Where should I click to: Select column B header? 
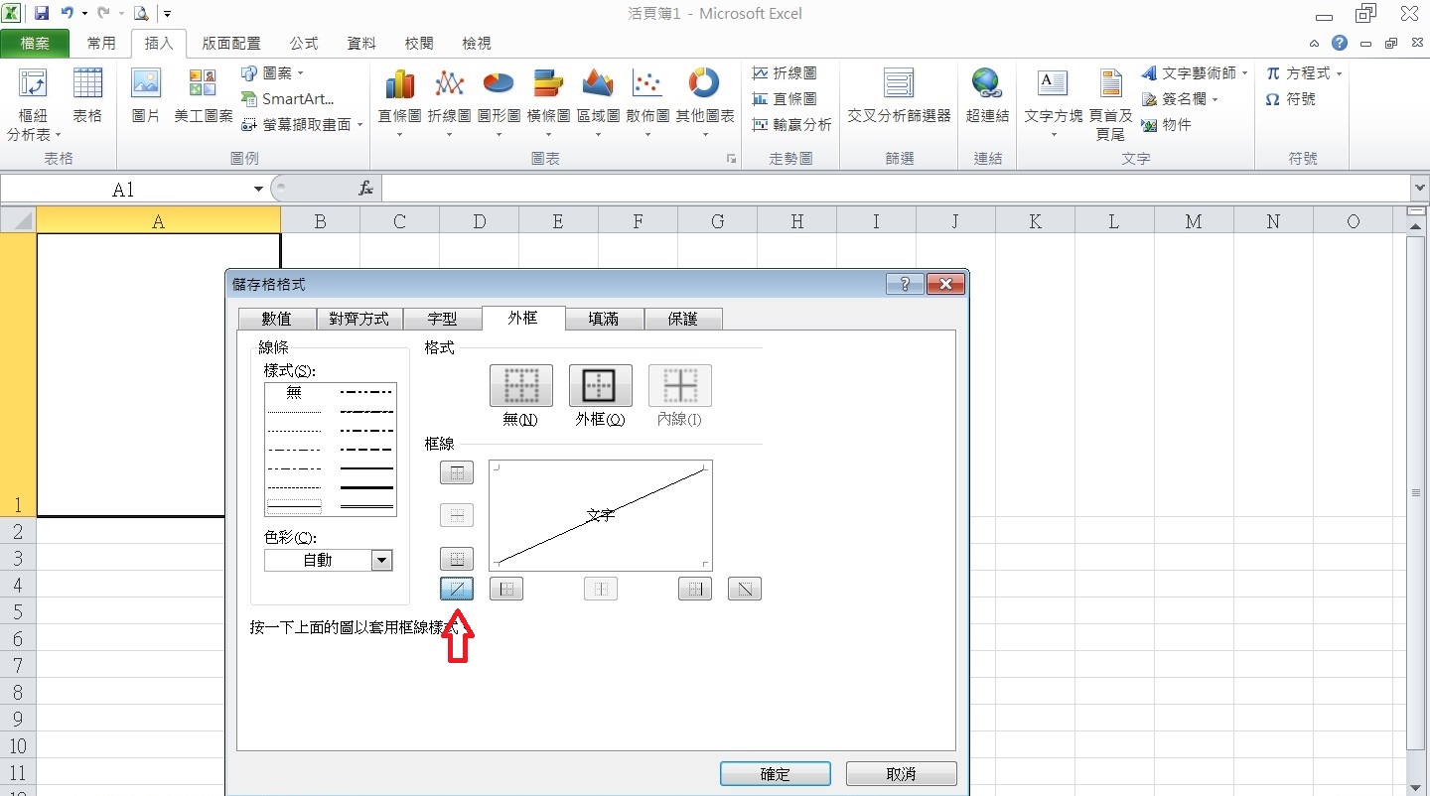click(x=320, y=221)
